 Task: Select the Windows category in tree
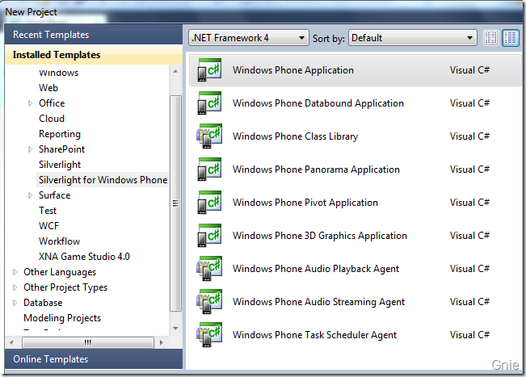pyautogui.click(x=58, y=73)
